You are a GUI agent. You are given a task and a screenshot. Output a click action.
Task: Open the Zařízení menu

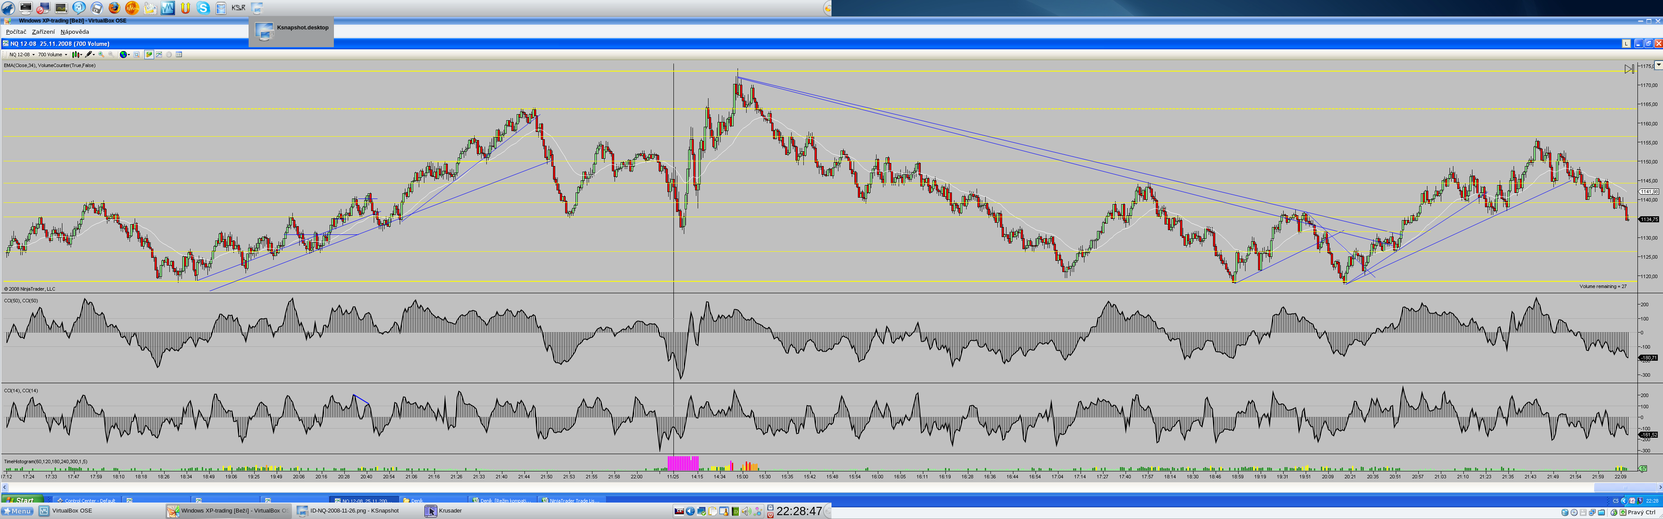point(43,32)
